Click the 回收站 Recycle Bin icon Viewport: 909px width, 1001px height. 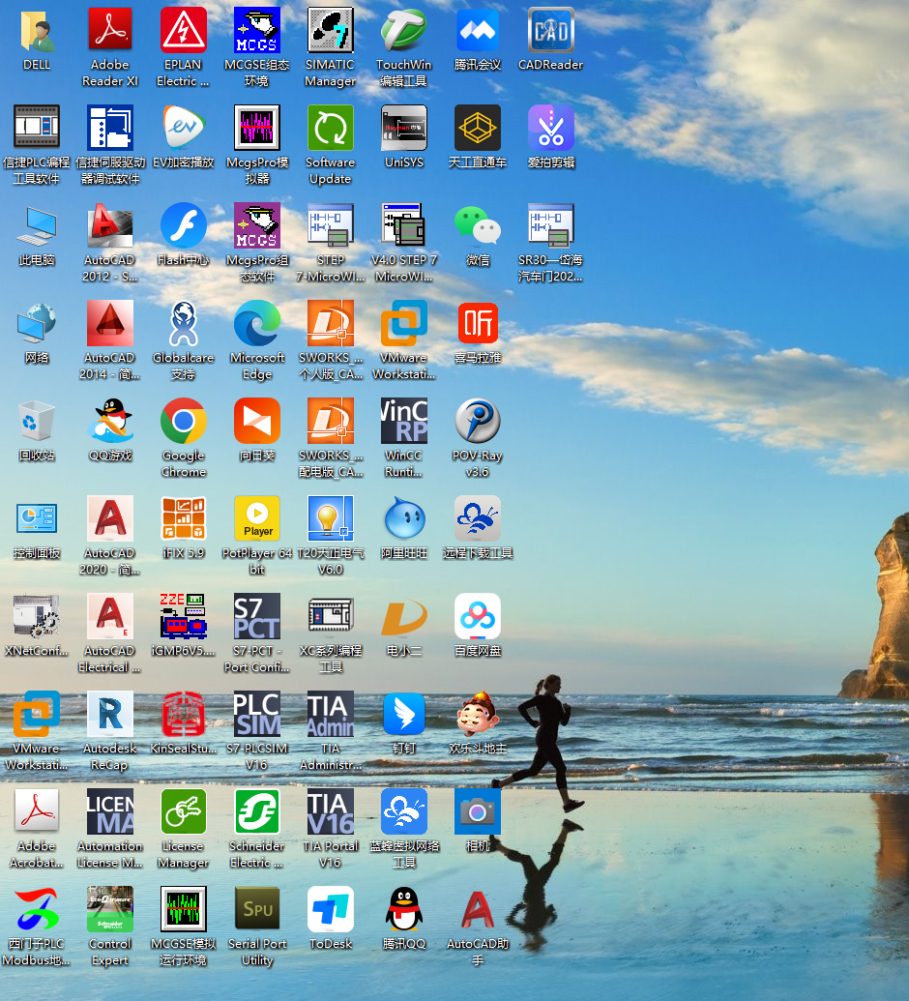pyautogui.click(x=37, y=422)
